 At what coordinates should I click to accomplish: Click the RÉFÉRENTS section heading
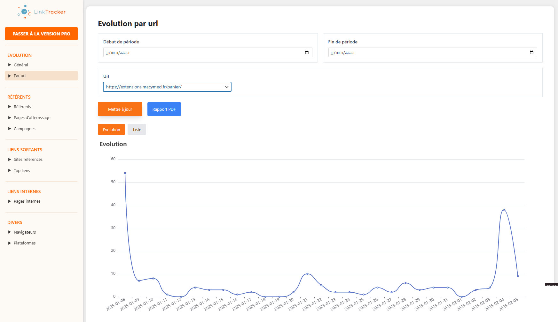click(19, 97)
